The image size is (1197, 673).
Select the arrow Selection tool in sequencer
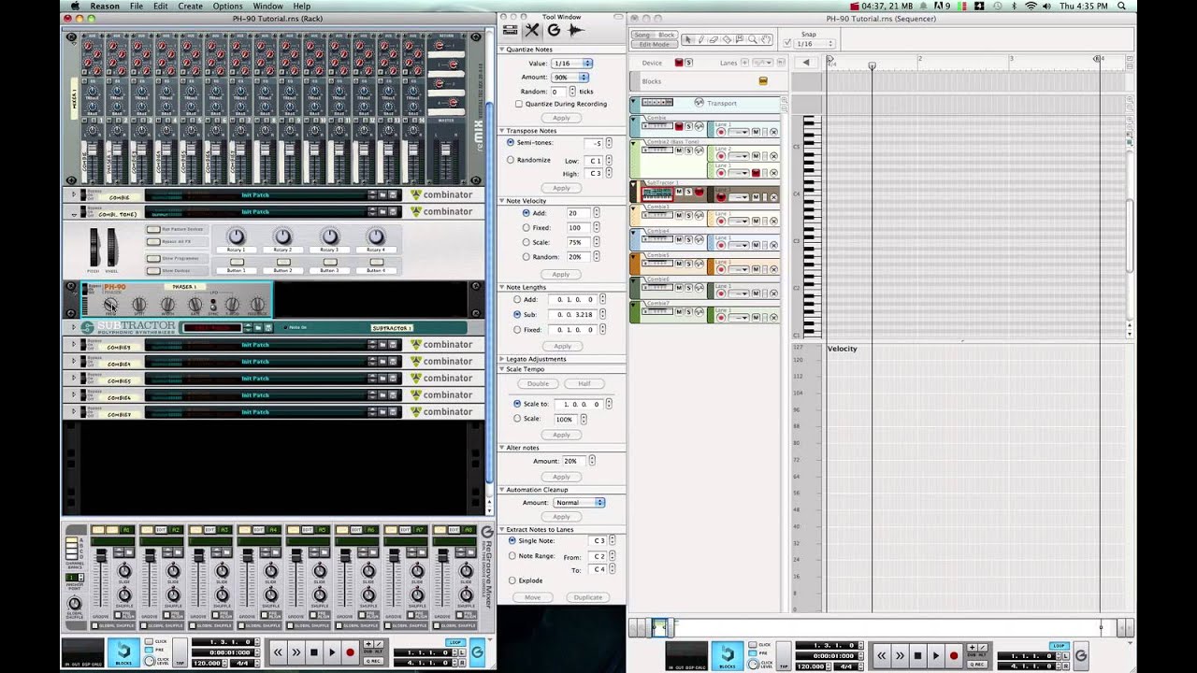tap(687, 39)
